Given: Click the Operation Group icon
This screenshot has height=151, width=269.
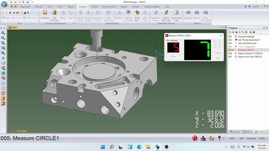Looking at the screenshot, I should coord(98,16).
